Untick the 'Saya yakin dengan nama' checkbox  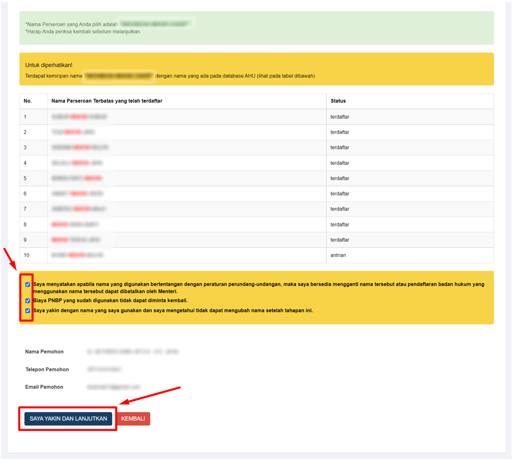28,311
